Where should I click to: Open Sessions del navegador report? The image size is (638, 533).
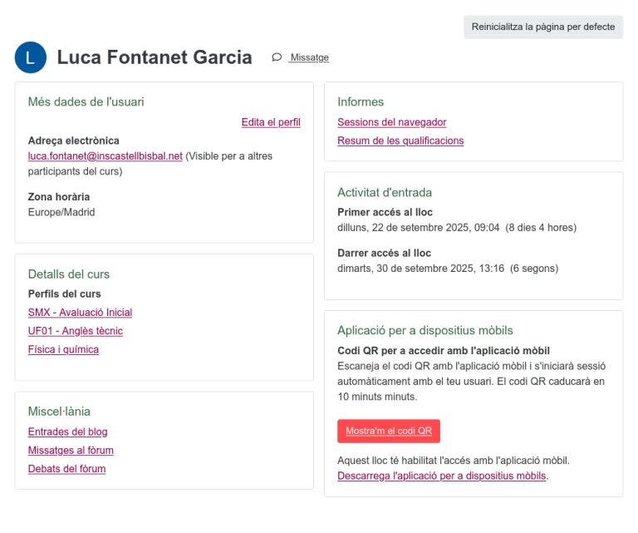391,122
